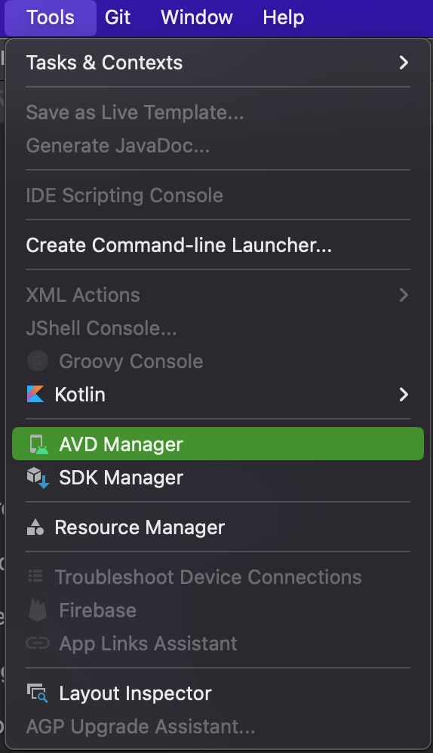Open the Tools menu in menu bar
Screen dimensions: 433x753
[x=51, y=17]
